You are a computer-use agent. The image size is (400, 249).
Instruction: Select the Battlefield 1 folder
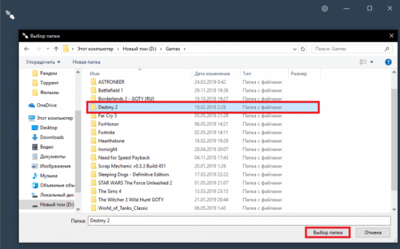pos(107,91)
